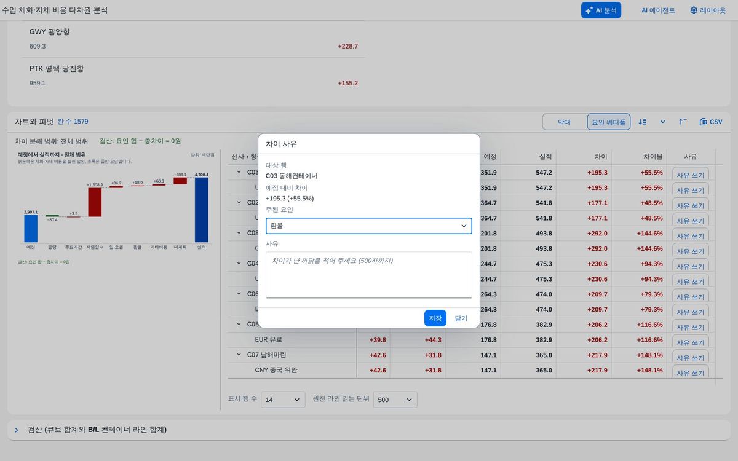Collapse the C03 row chevron
Screen dimensions: 738x461
pyautogui.click(x=239, y=172)
